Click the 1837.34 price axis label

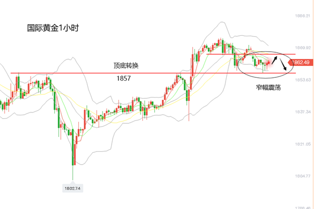coord(303,112)
